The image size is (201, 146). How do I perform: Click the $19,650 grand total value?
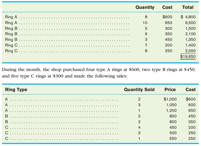(x=188, y=57)
